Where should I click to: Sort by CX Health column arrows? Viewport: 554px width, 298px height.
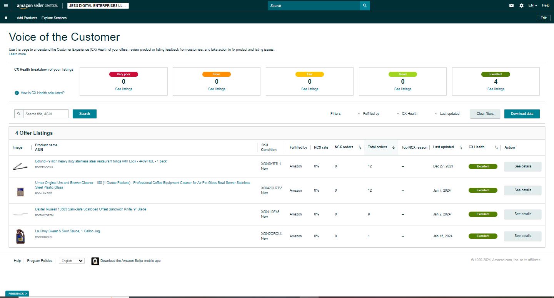(x=496, y=147)
